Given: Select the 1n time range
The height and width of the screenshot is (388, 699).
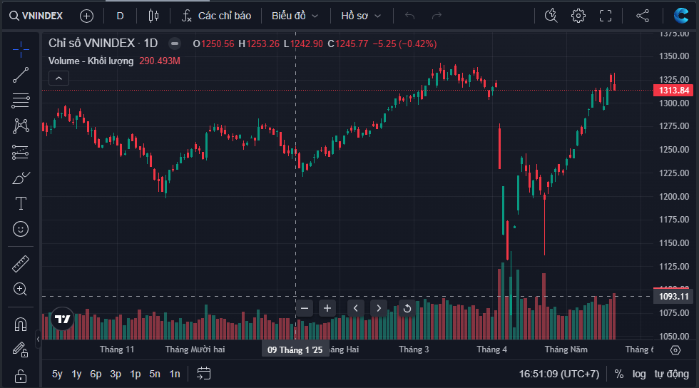Looking at the screenshot, I should (x=174, y=374).
